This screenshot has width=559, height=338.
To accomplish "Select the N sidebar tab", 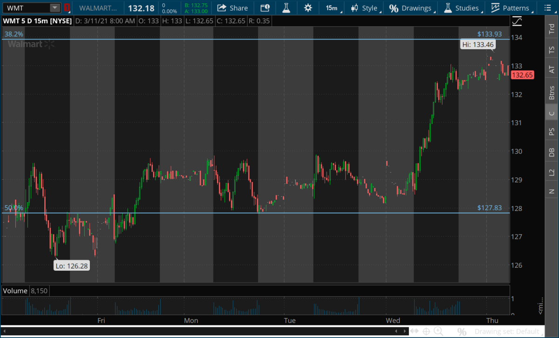I will (552, 191).
